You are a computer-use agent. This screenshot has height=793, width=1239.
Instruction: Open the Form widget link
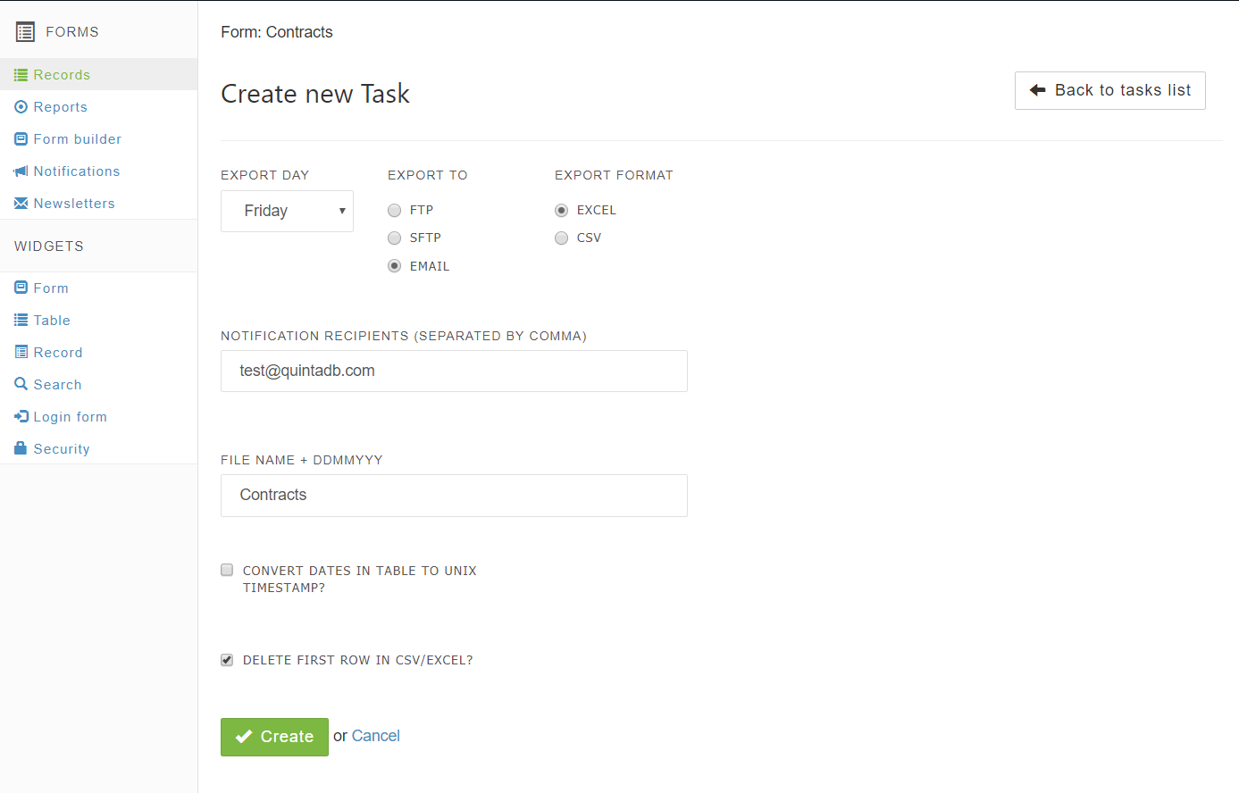pyautogui.click(x=51, y=288)
